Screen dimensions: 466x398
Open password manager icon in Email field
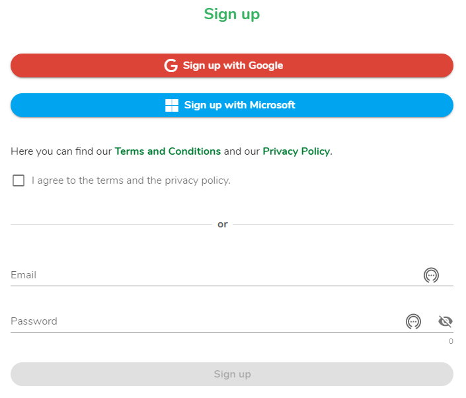click(x=431, y=275)
